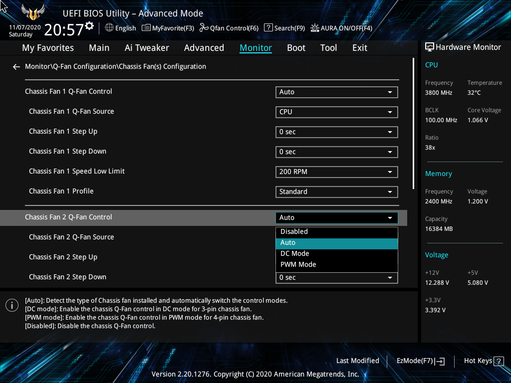Switch to the Boot tab
The width and height of the screenshot is (511, 383).
[x=296, y=48]
